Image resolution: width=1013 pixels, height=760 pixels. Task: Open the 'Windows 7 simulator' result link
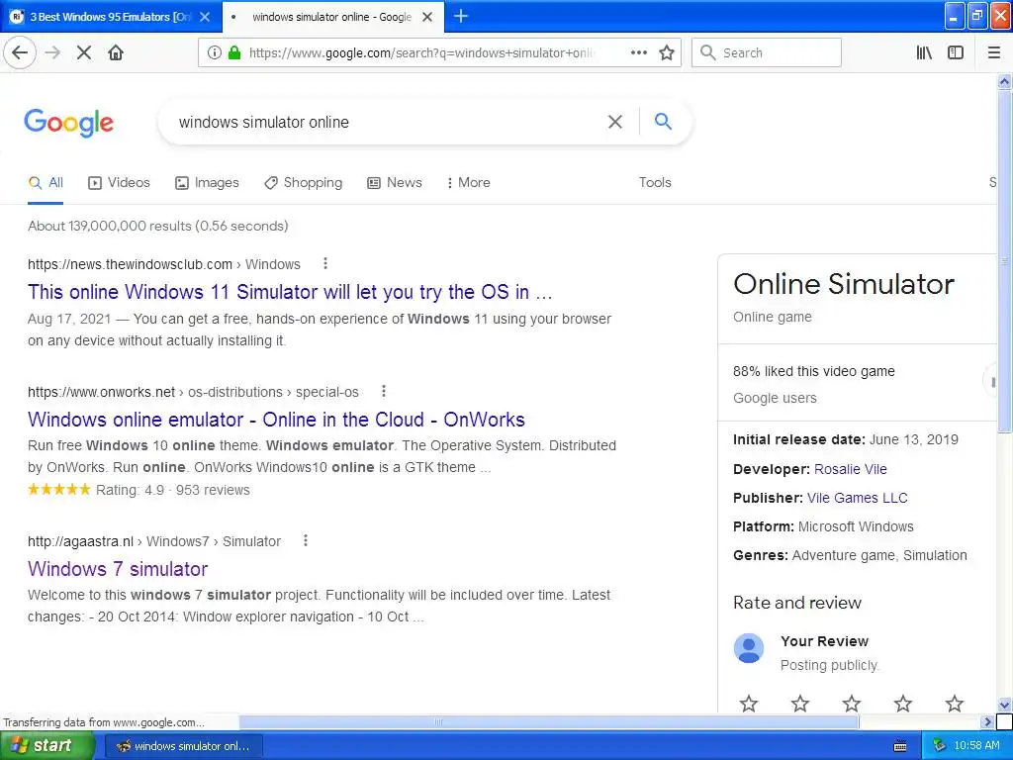coord(118,569)
